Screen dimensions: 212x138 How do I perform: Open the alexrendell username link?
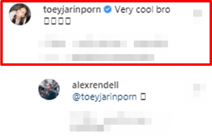click(95, 85)
